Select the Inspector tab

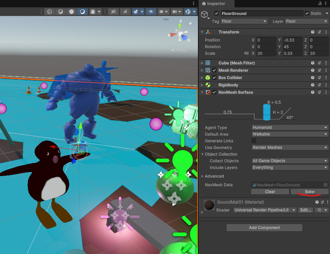pyautogui.click(x=214, y=4)
